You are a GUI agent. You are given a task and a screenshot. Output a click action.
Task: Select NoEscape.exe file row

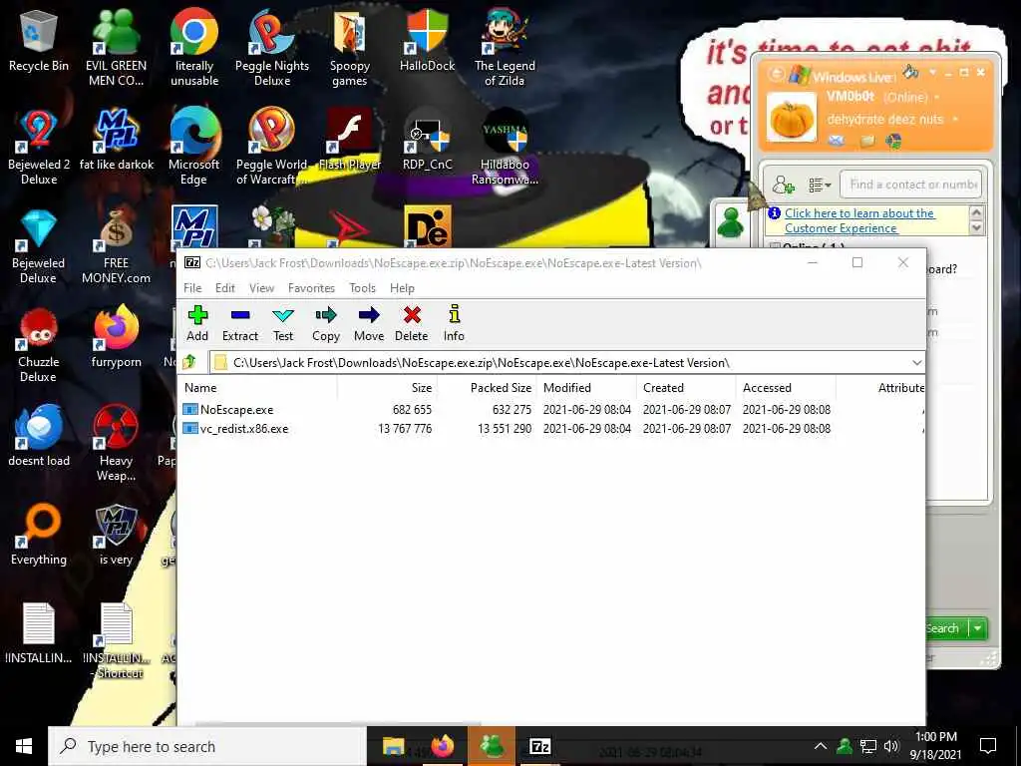(550, 410)
